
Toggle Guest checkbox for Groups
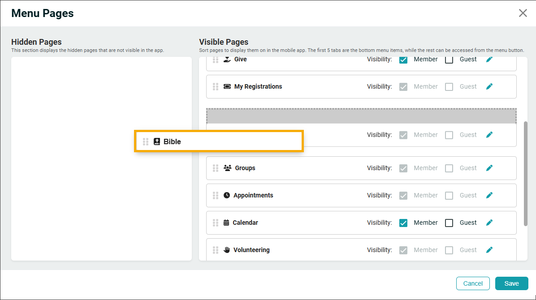pos(449,168)
